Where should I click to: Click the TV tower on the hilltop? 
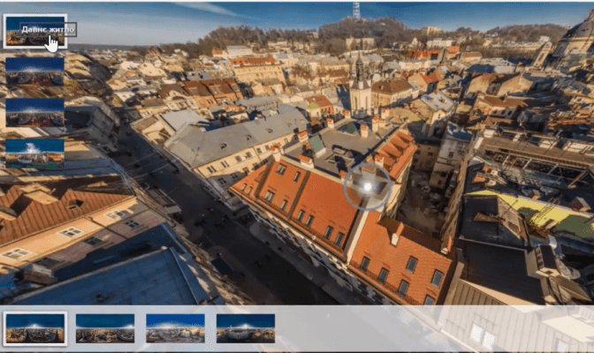pos(356,10)
